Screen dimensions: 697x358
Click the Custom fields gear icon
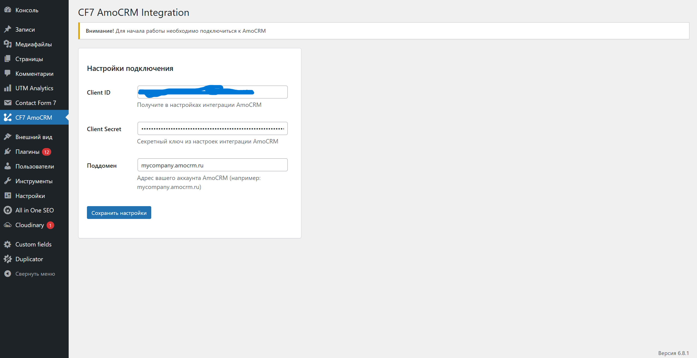tap(8, 244)
